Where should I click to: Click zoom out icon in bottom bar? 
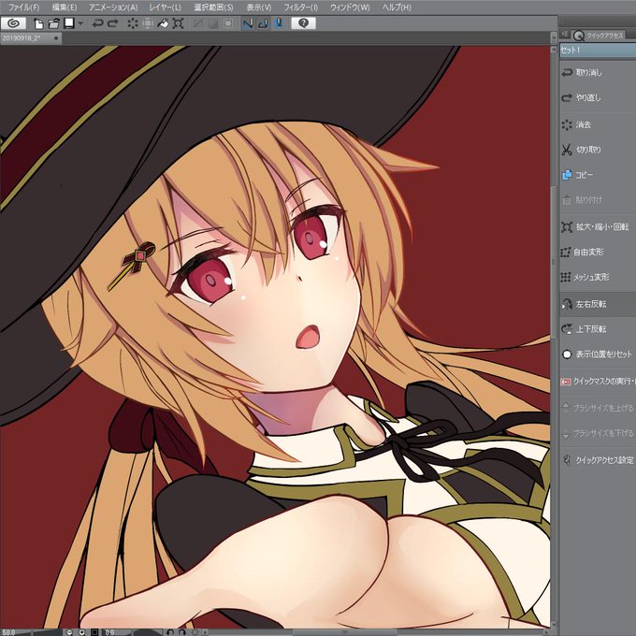pyautogui.click(x=70, y=632)
